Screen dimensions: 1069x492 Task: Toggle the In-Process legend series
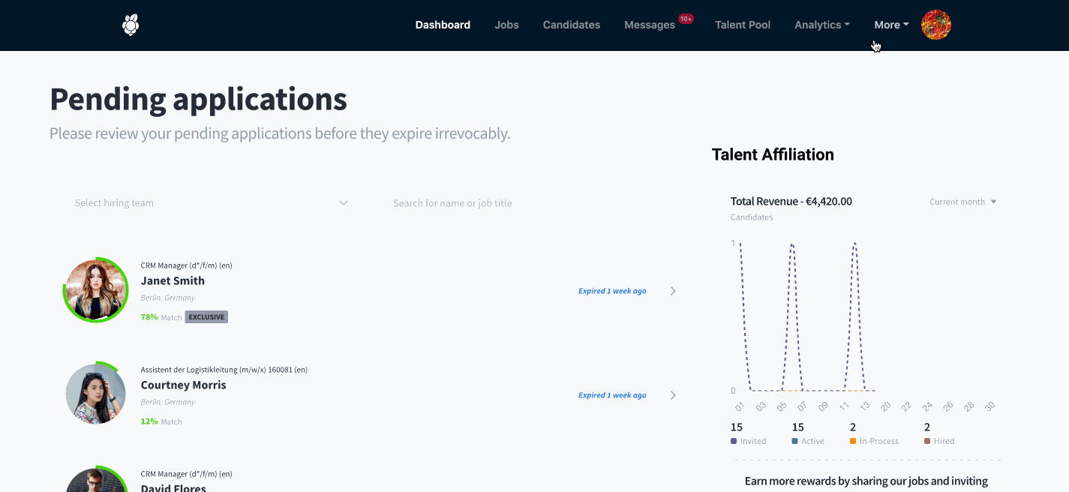pos(874,441)
